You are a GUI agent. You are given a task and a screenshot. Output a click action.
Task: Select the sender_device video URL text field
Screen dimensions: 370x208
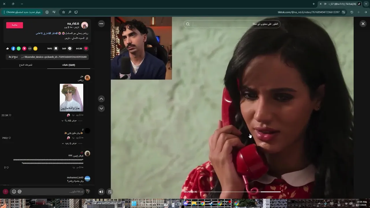point(54,57)
